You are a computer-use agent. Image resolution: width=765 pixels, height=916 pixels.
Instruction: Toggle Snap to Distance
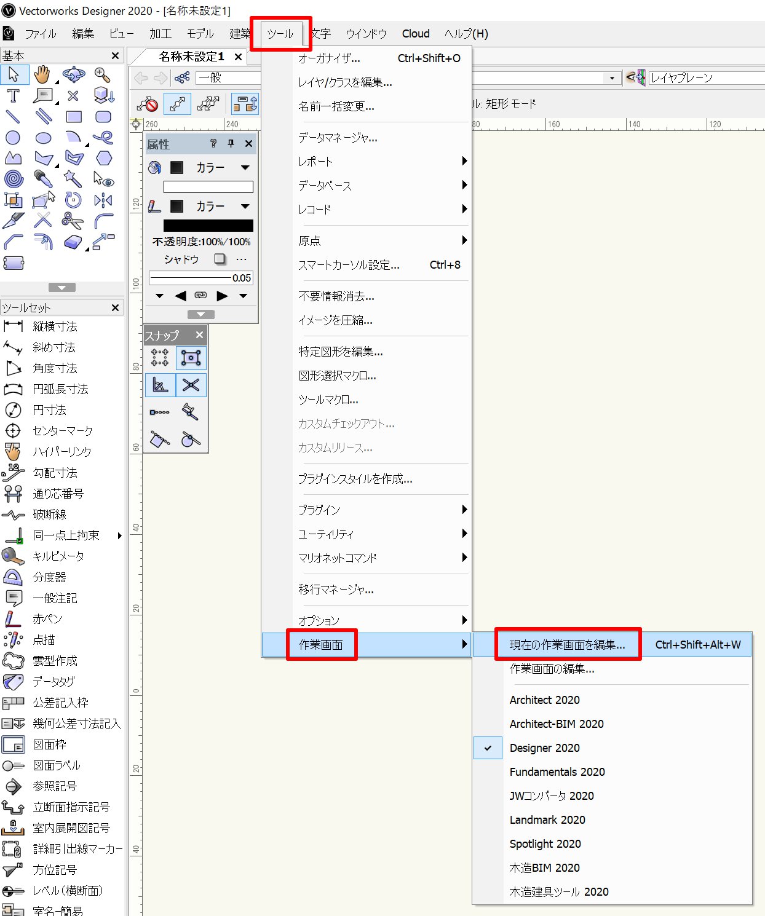click(x=191, y=413)
